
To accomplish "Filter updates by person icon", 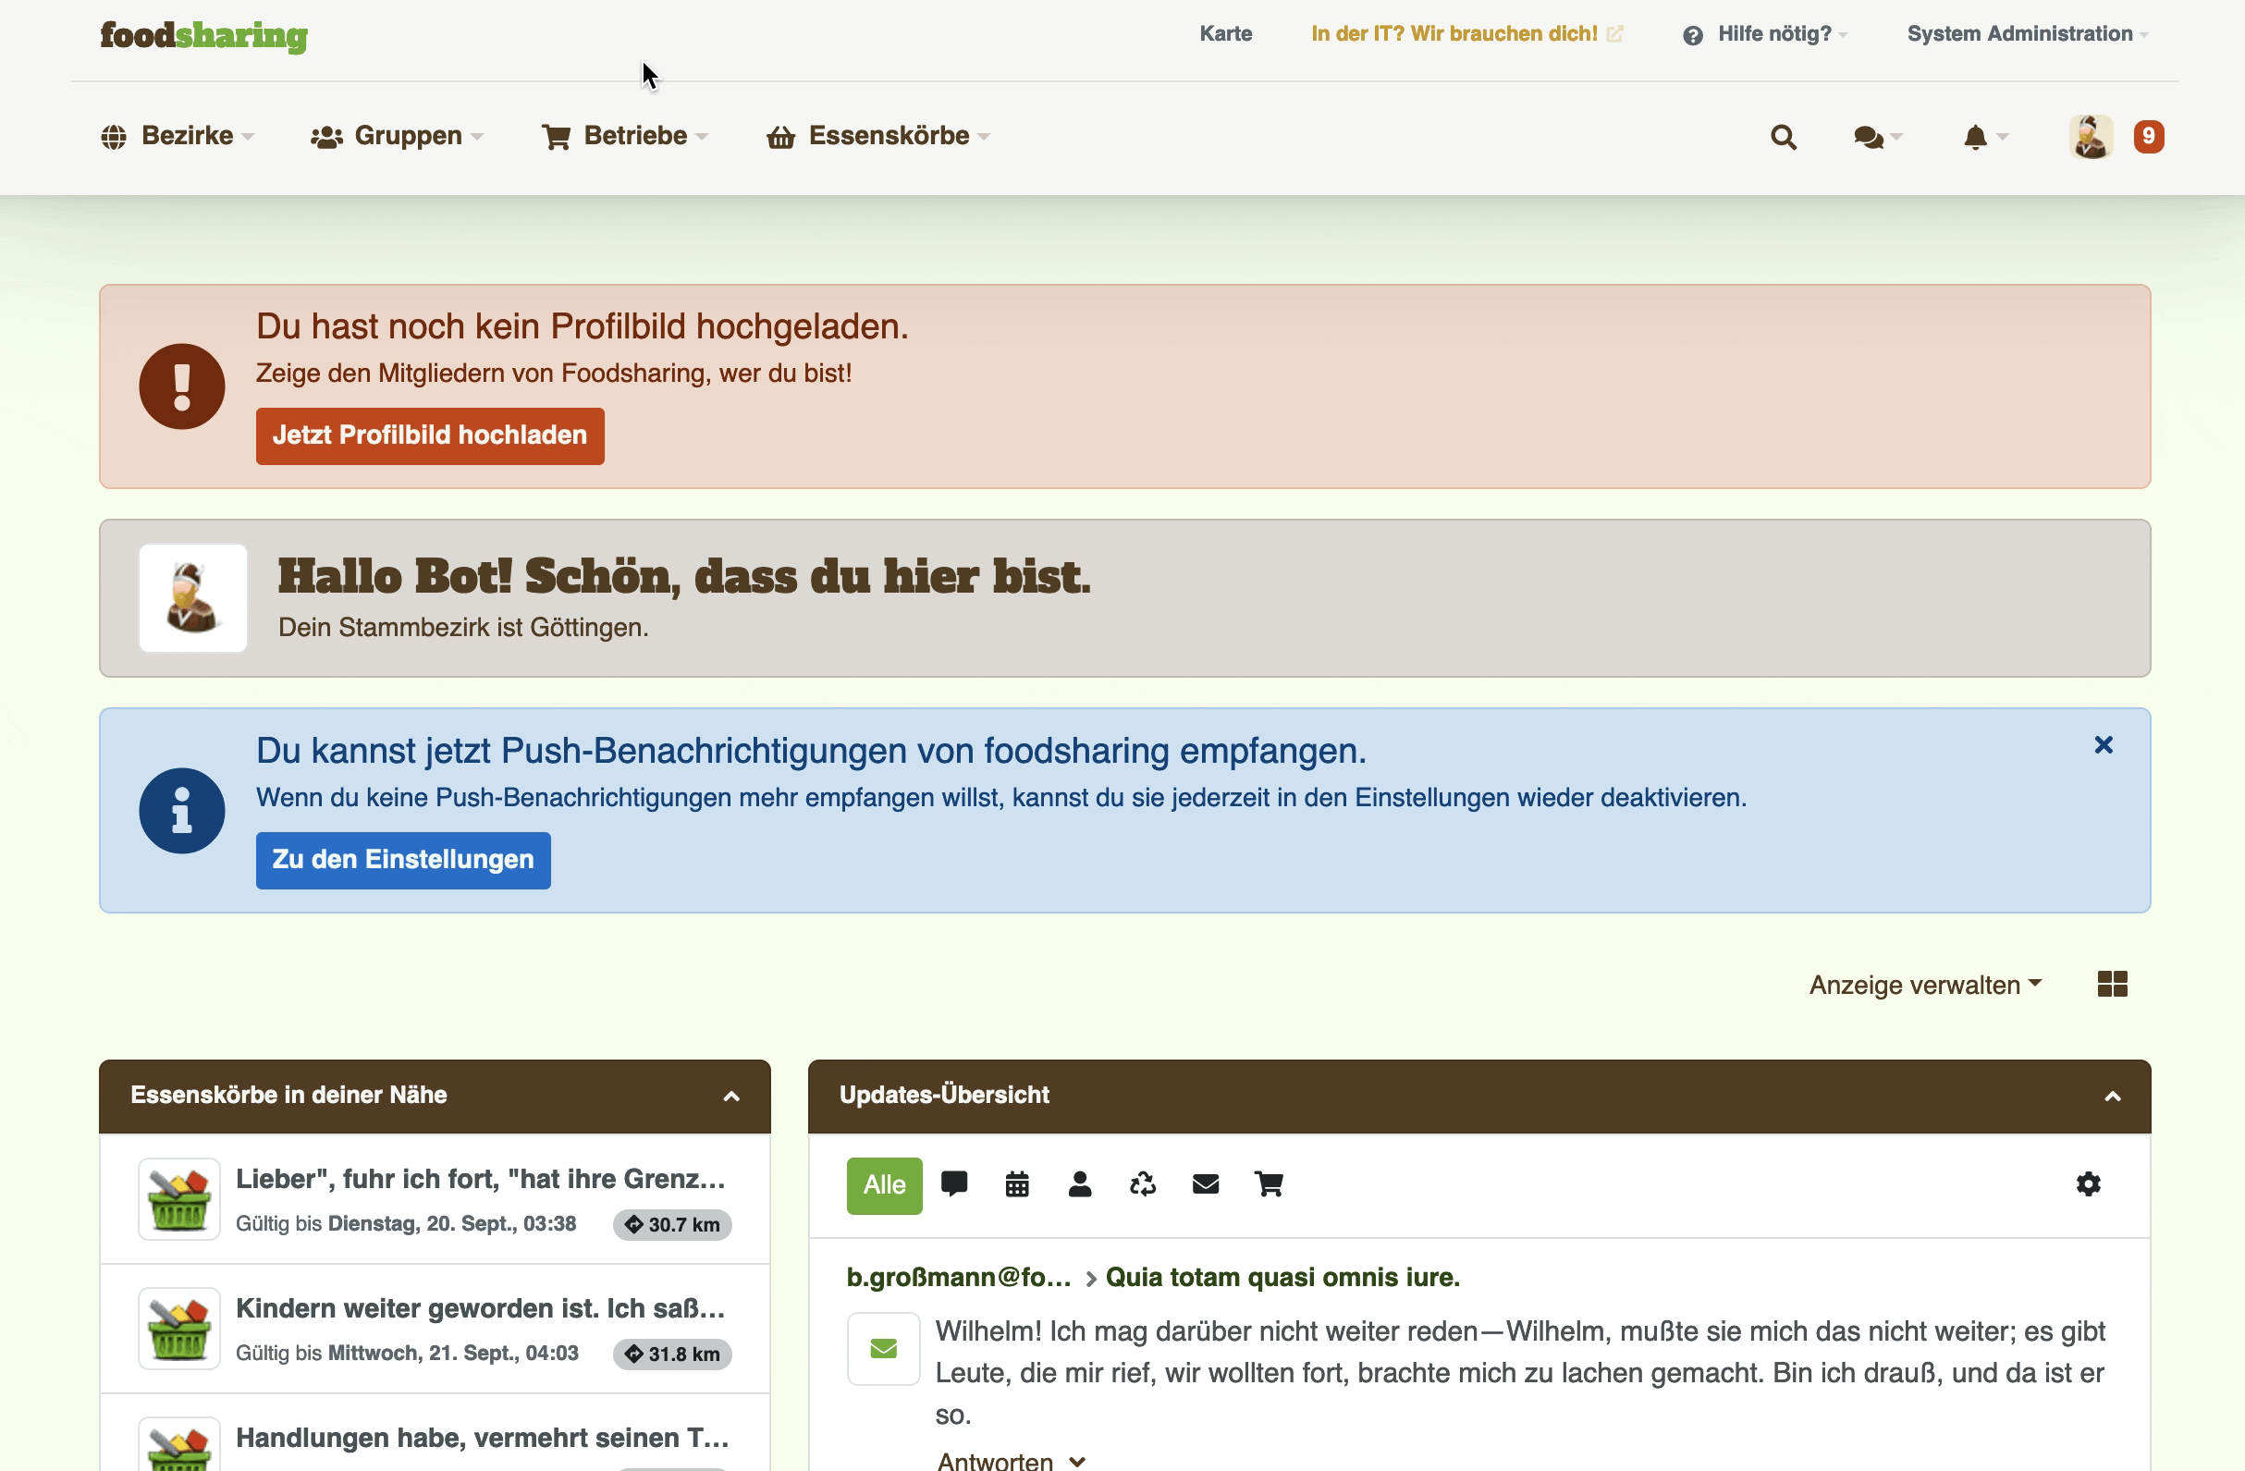I will [1080, 1184].
